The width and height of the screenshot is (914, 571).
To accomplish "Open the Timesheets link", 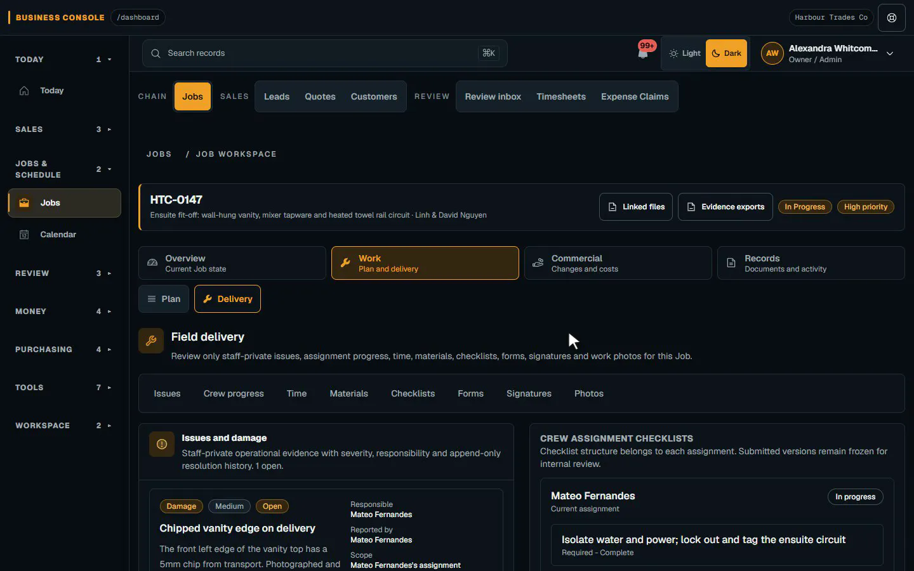I will (x=561, y=96).
